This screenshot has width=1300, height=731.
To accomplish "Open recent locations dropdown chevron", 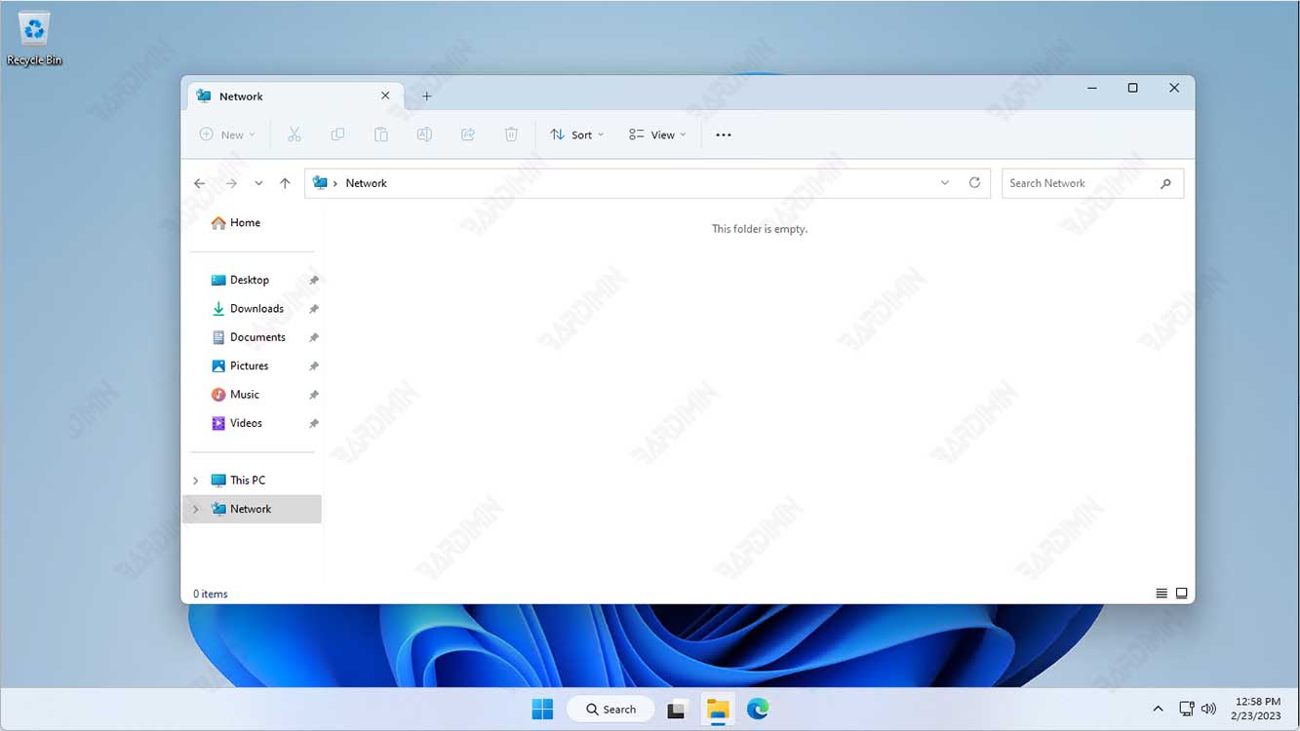I will pos(258,183).
